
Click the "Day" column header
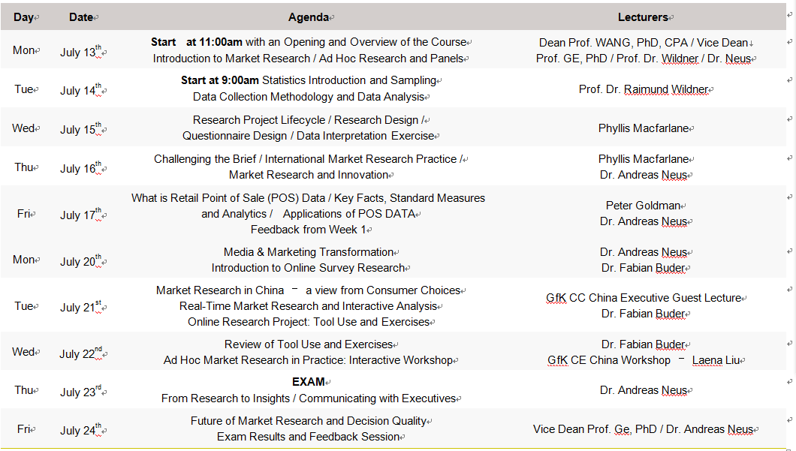tap(25, 17)
